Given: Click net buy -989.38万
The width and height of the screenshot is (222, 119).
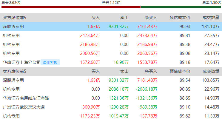Looking at the screenshot, I should [148, 107].
